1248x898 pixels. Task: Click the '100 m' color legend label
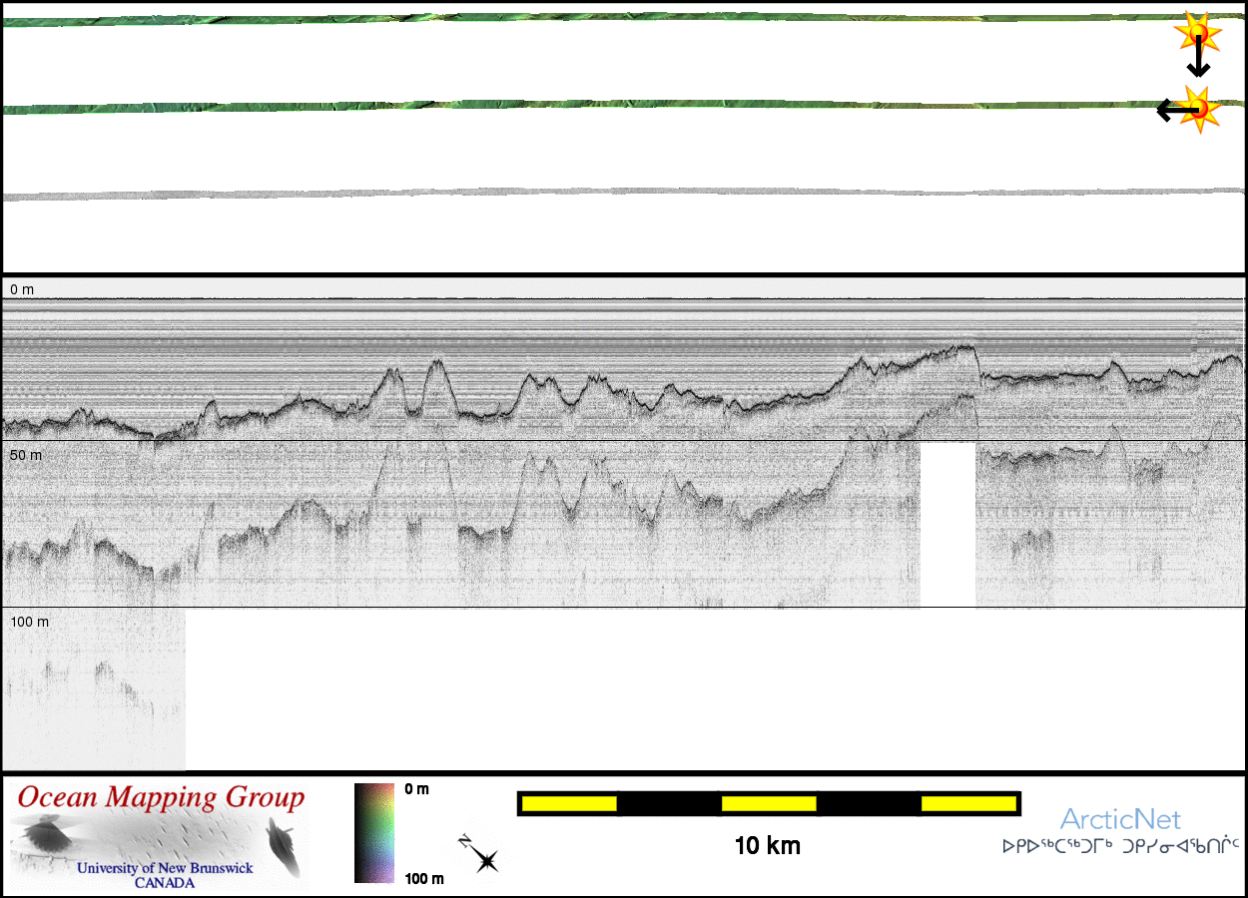click(x=423, y=878)
